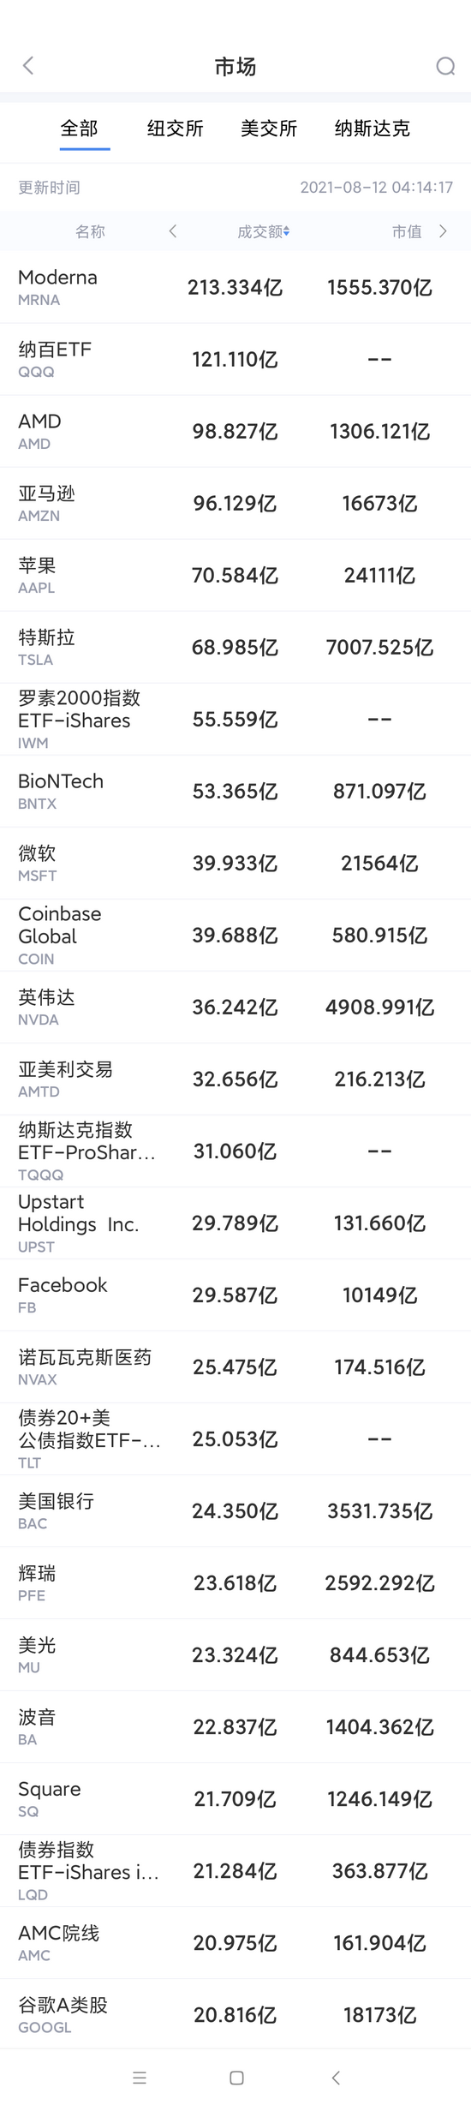
Task: Switch to the 美交所 tab
Action: tap(269, 129)
